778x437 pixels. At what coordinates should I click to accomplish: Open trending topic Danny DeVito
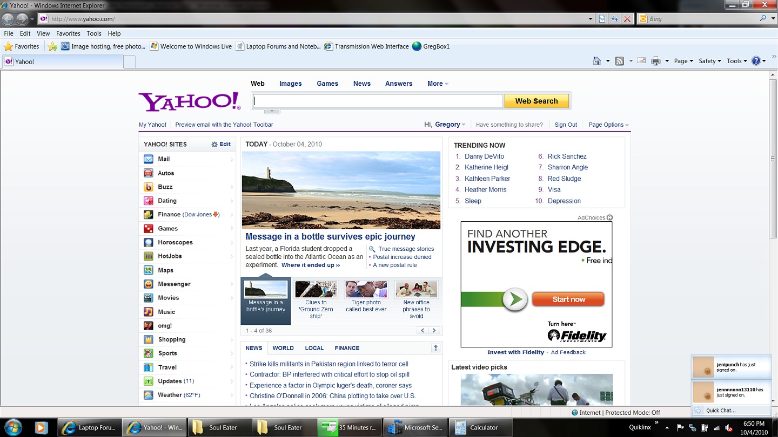click(x=484, y=156)
